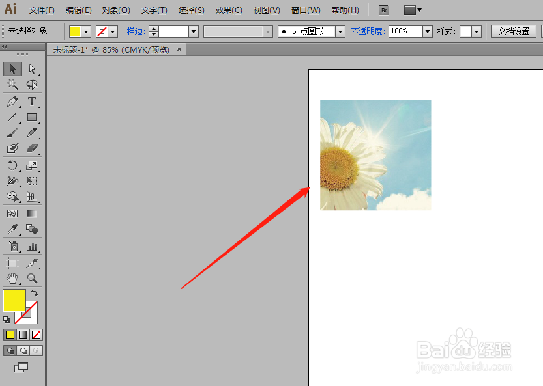This screenshot has width=543, height=386.
Task: Click the 不透明度 opacity link
Action: [368, 32]
